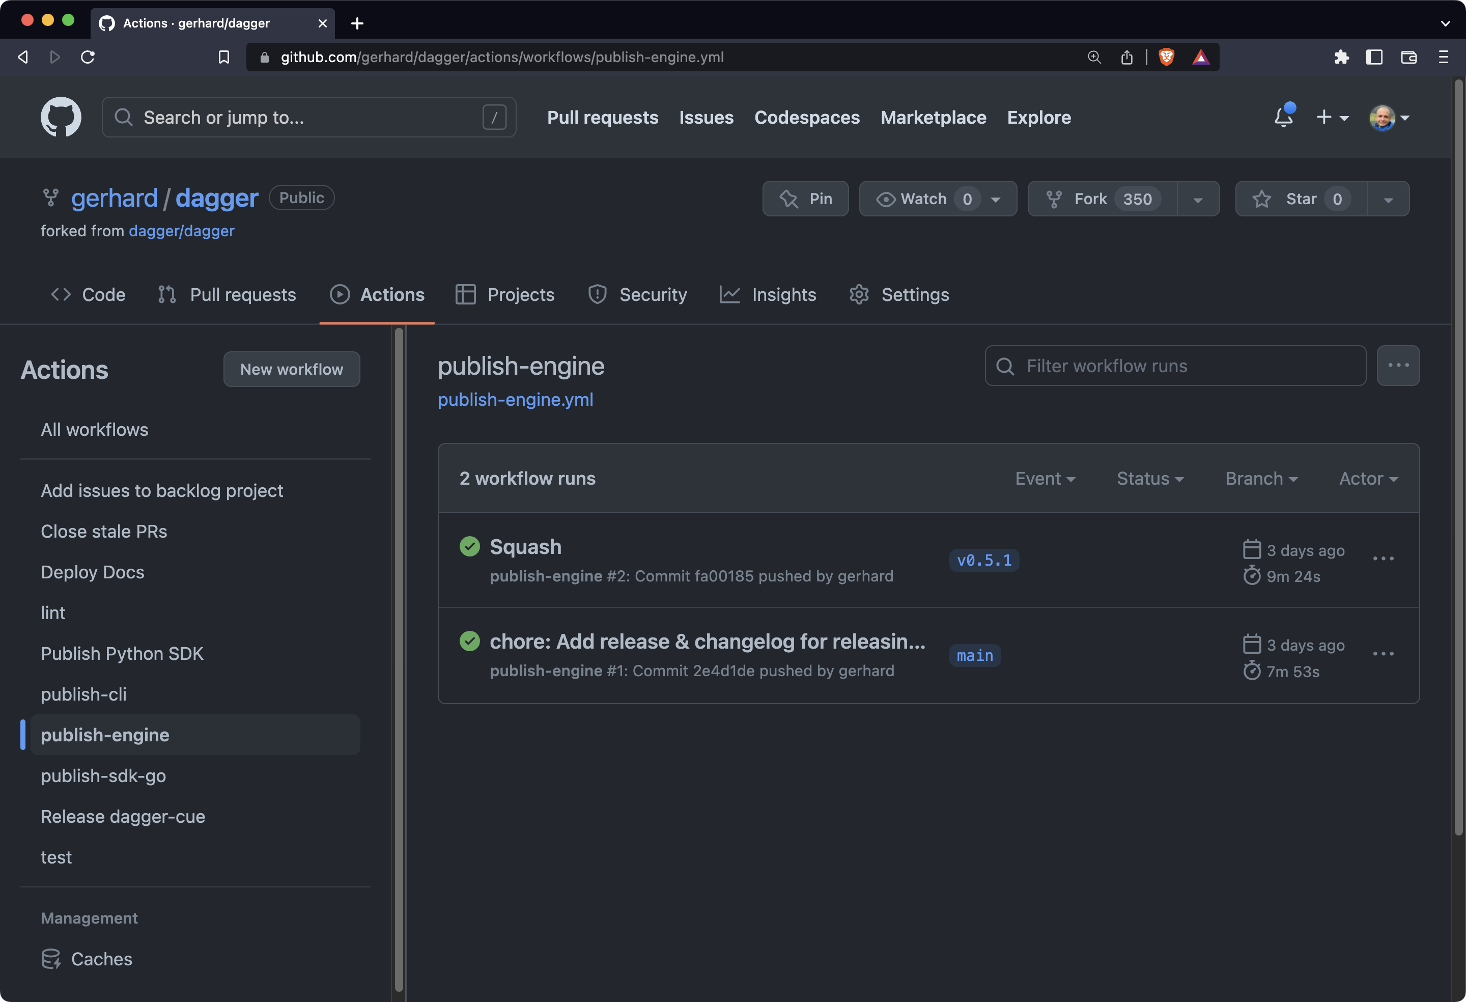Screen dimensions: 1466x1002
Task: Open the notifications bell
Action: pyautogui.click(x=1283, y=118)
